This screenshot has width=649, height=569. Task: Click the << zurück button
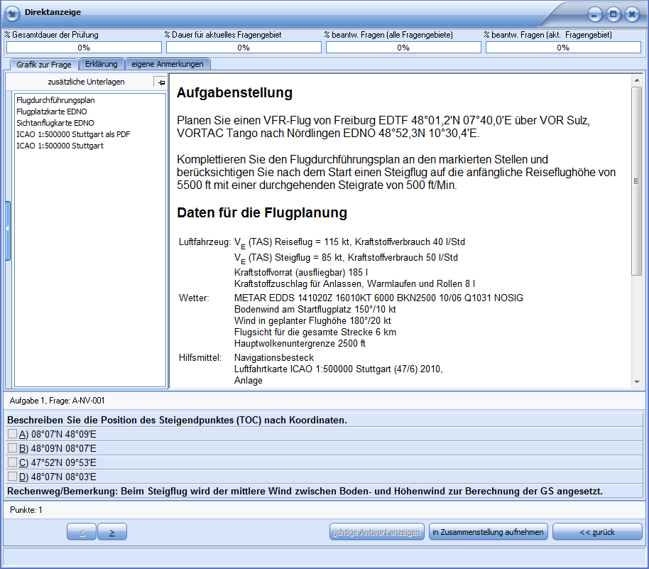click(597, 532)
